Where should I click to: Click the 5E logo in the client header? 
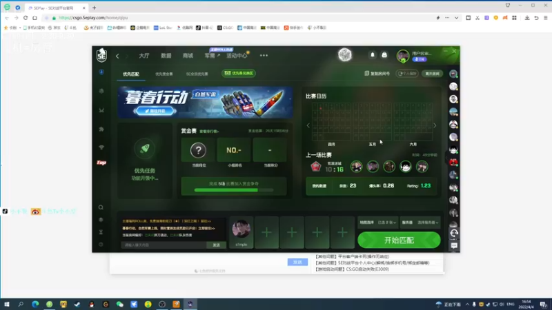point(101,55)
